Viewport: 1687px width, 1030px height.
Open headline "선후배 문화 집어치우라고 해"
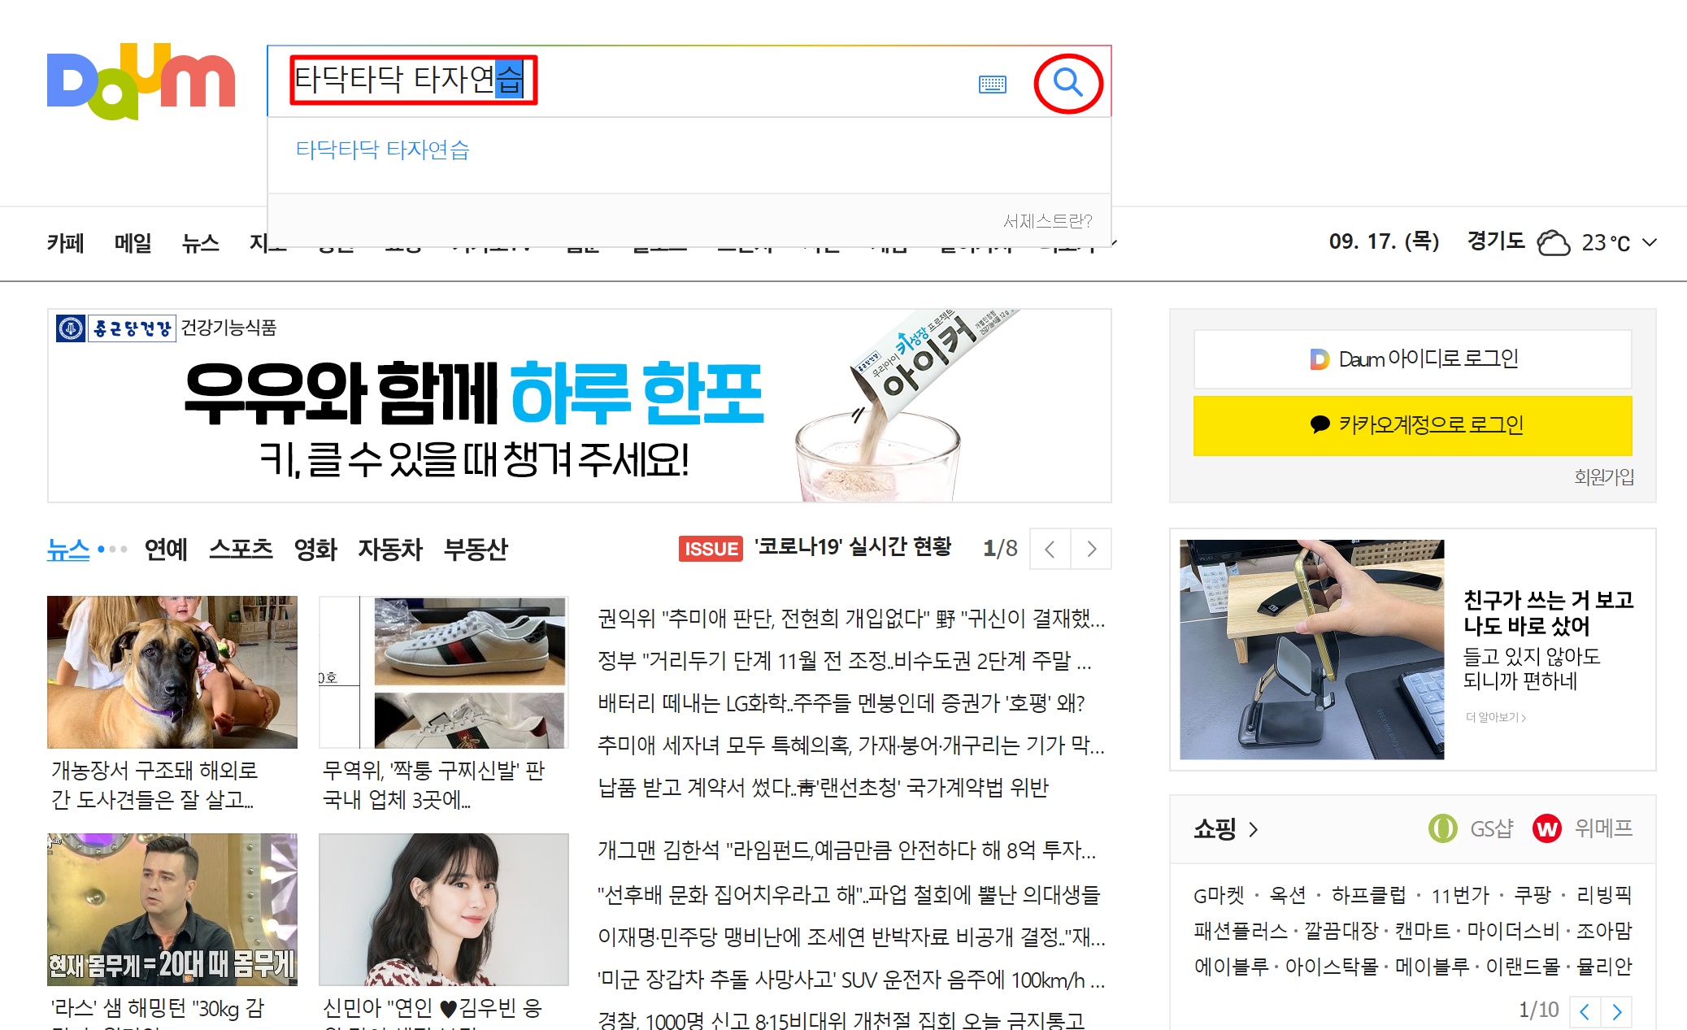click(x=848, y=895)
